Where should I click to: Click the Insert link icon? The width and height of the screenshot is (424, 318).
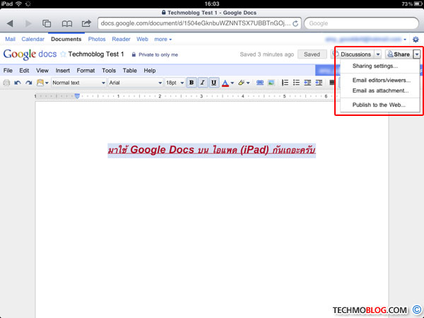click(x=260, y=83)
